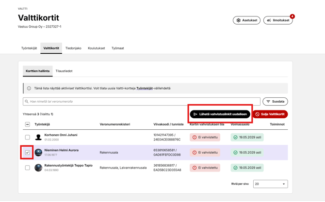Screen dimensions: 325x202
Task: Open the Riviä per sivu dropdown showing 20
Action: click(271, 184)
